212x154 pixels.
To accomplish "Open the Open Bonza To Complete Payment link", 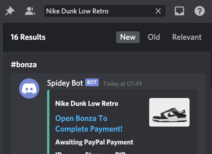I will (x=89, y=123).
